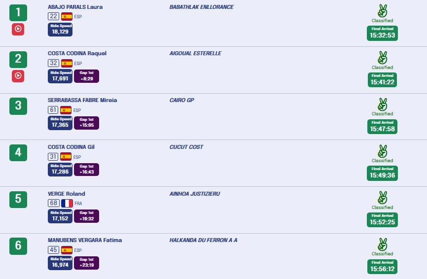Screen dimensions: 427x279
Task: Click the green rank 3 badge
Action: pos(18,105)
